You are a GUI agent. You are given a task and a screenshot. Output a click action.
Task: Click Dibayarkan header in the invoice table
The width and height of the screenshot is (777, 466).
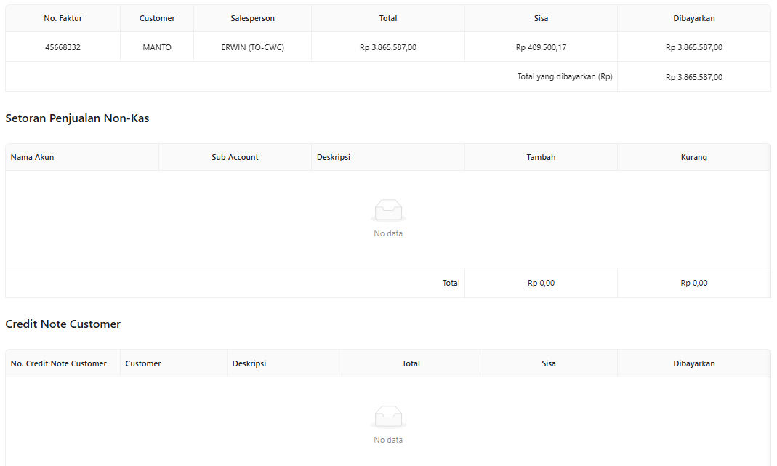tap(693, 18)
